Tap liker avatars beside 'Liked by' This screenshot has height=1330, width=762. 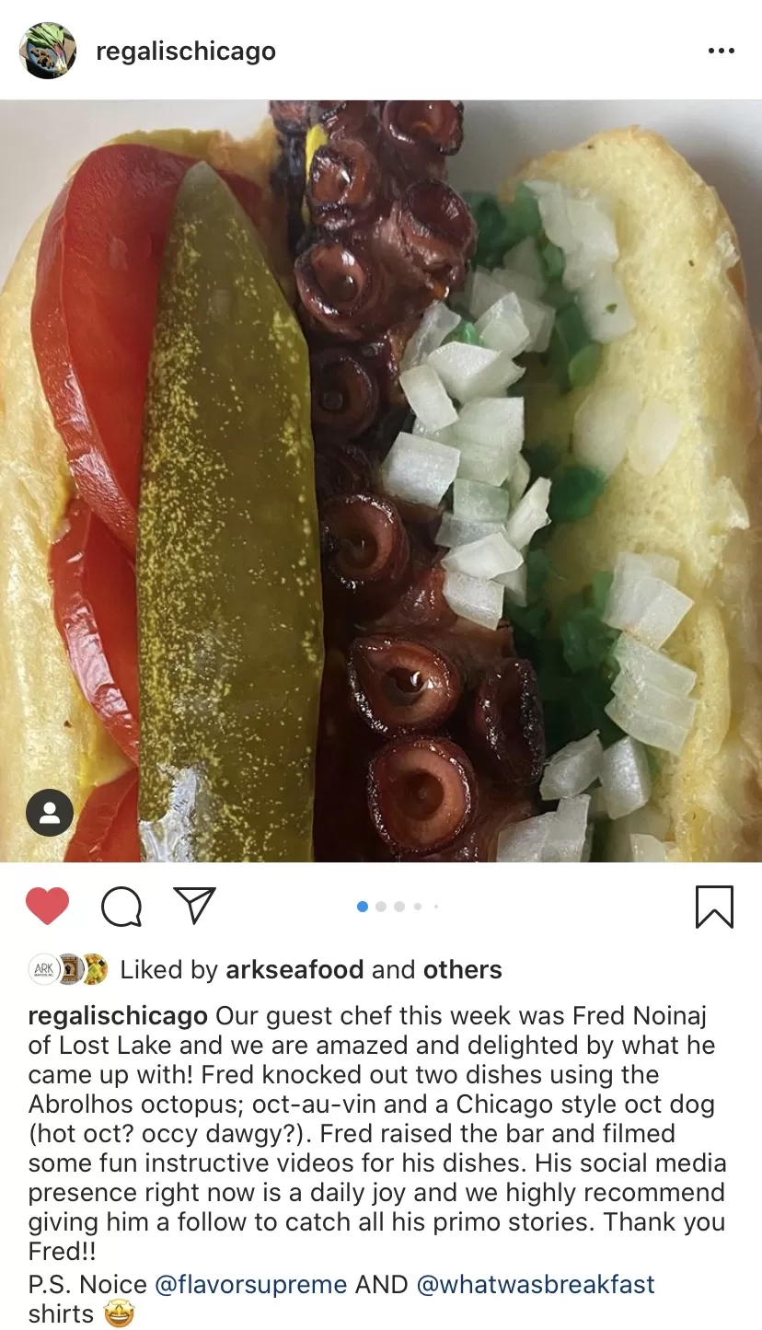click(x=69, y=969)
